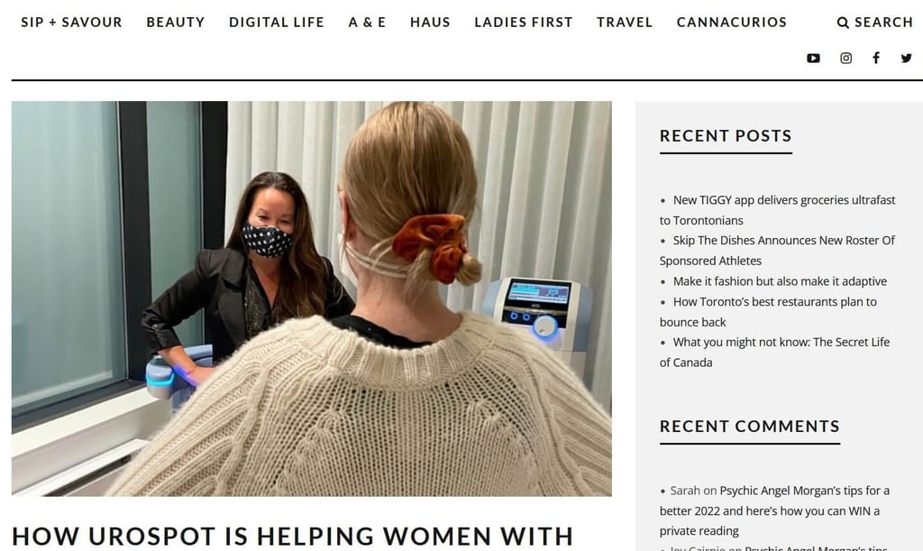The width and height of the screenshot is (923, 551).
Task: Open the Digital Life menu item
Action: 277,23
